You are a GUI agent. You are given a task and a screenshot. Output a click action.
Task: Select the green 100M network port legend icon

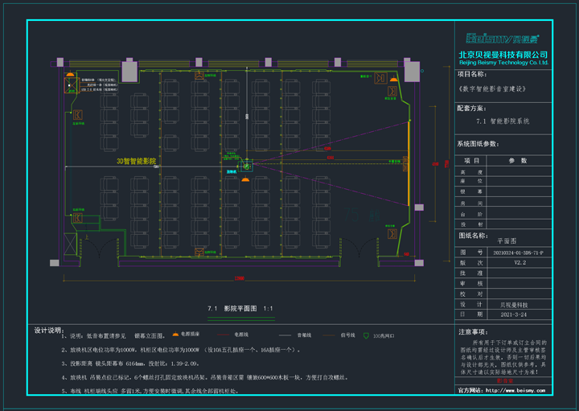(x=366, y=335)
